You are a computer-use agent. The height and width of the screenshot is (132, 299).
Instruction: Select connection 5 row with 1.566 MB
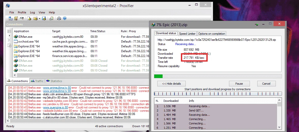click(x=216, y=123)
